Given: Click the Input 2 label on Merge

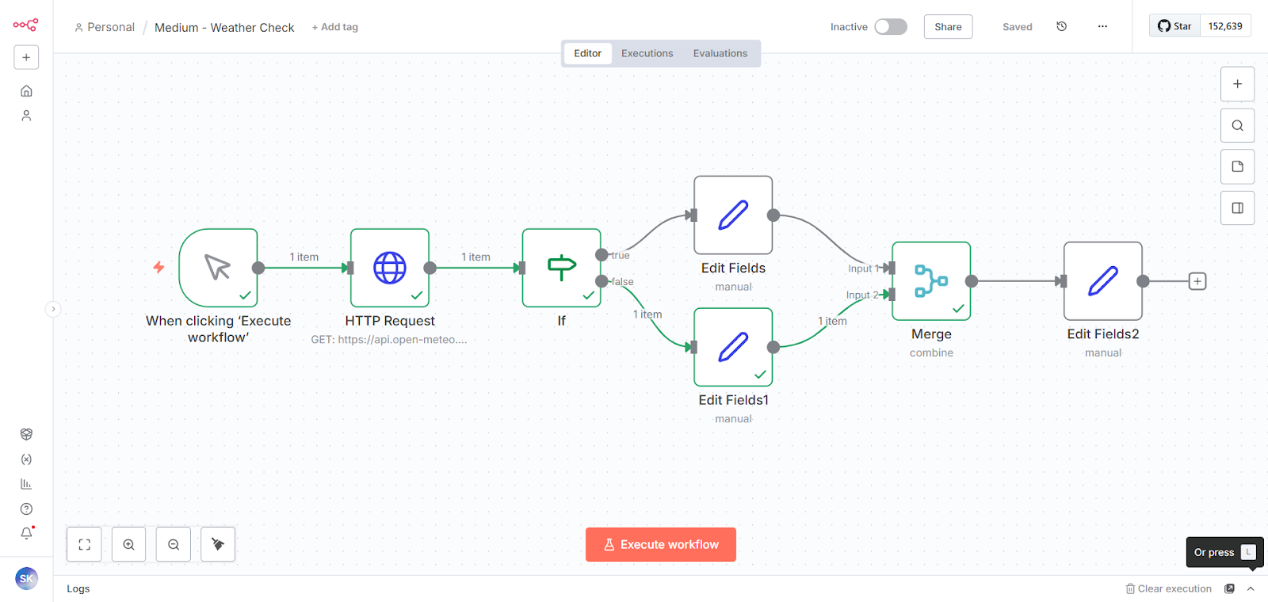Looking at the screenshot, I should pyautogui.click(x=862, y=295).
